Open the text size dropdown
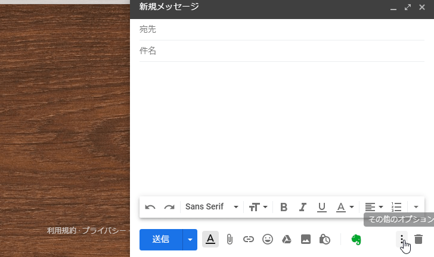This screenshot has height=257, width=434. (258, 207)
